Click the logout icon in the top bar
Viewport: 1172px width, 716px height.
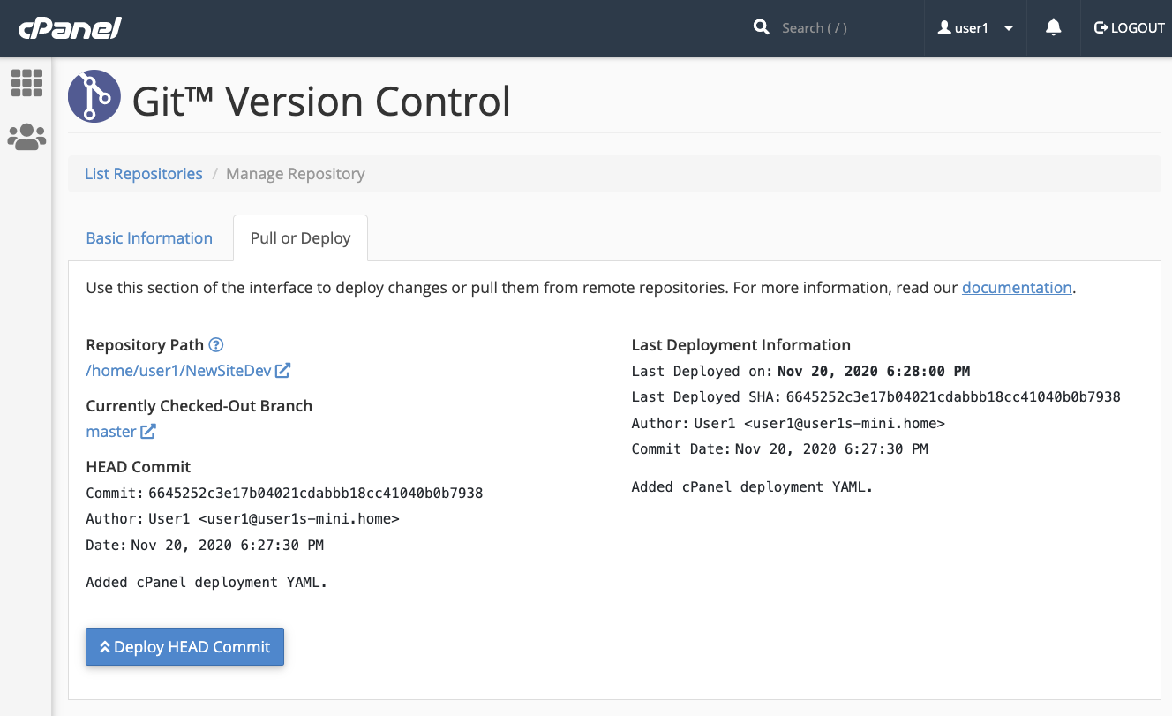1100,27
